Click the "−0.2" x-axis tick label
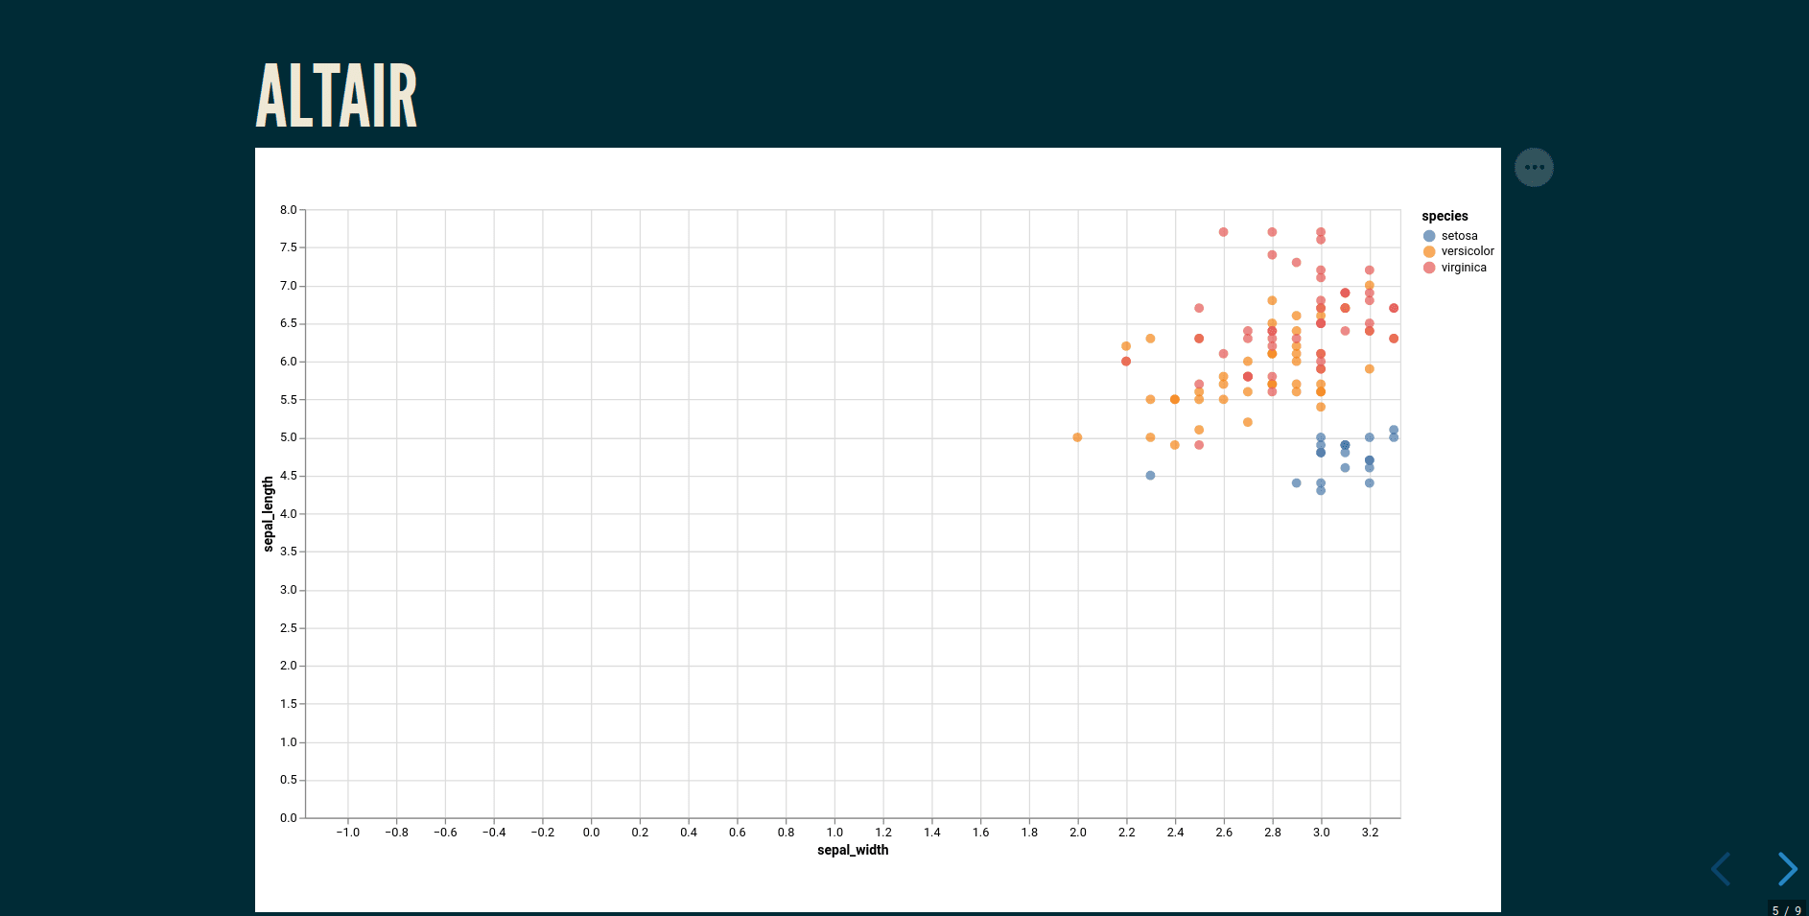Viewport: 1809px width, 916px height. tap(543, 833)
